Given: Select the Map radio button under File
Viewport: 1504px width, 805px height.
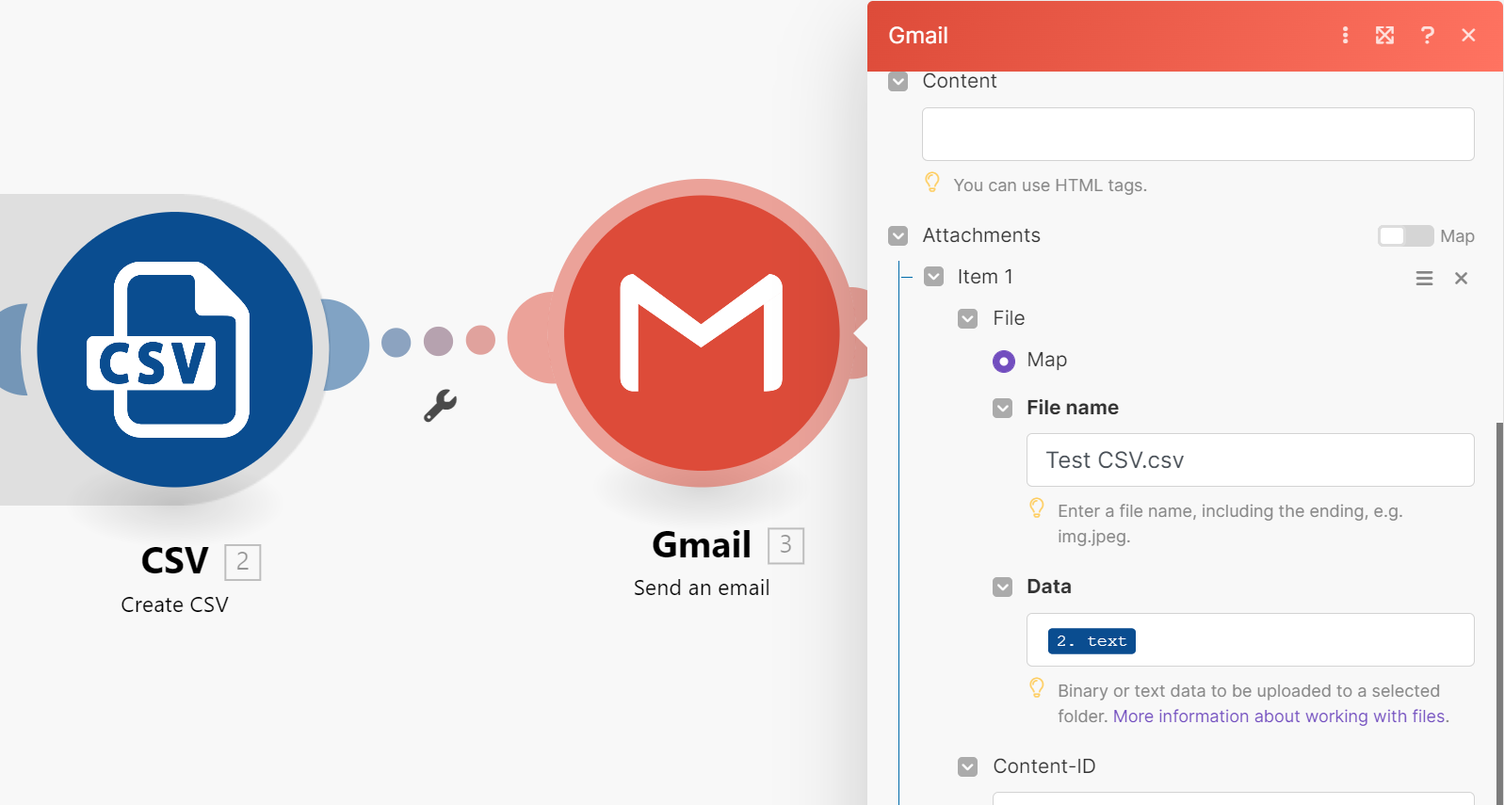Looking at the screenshot, I should click(x=1004, y=361).
